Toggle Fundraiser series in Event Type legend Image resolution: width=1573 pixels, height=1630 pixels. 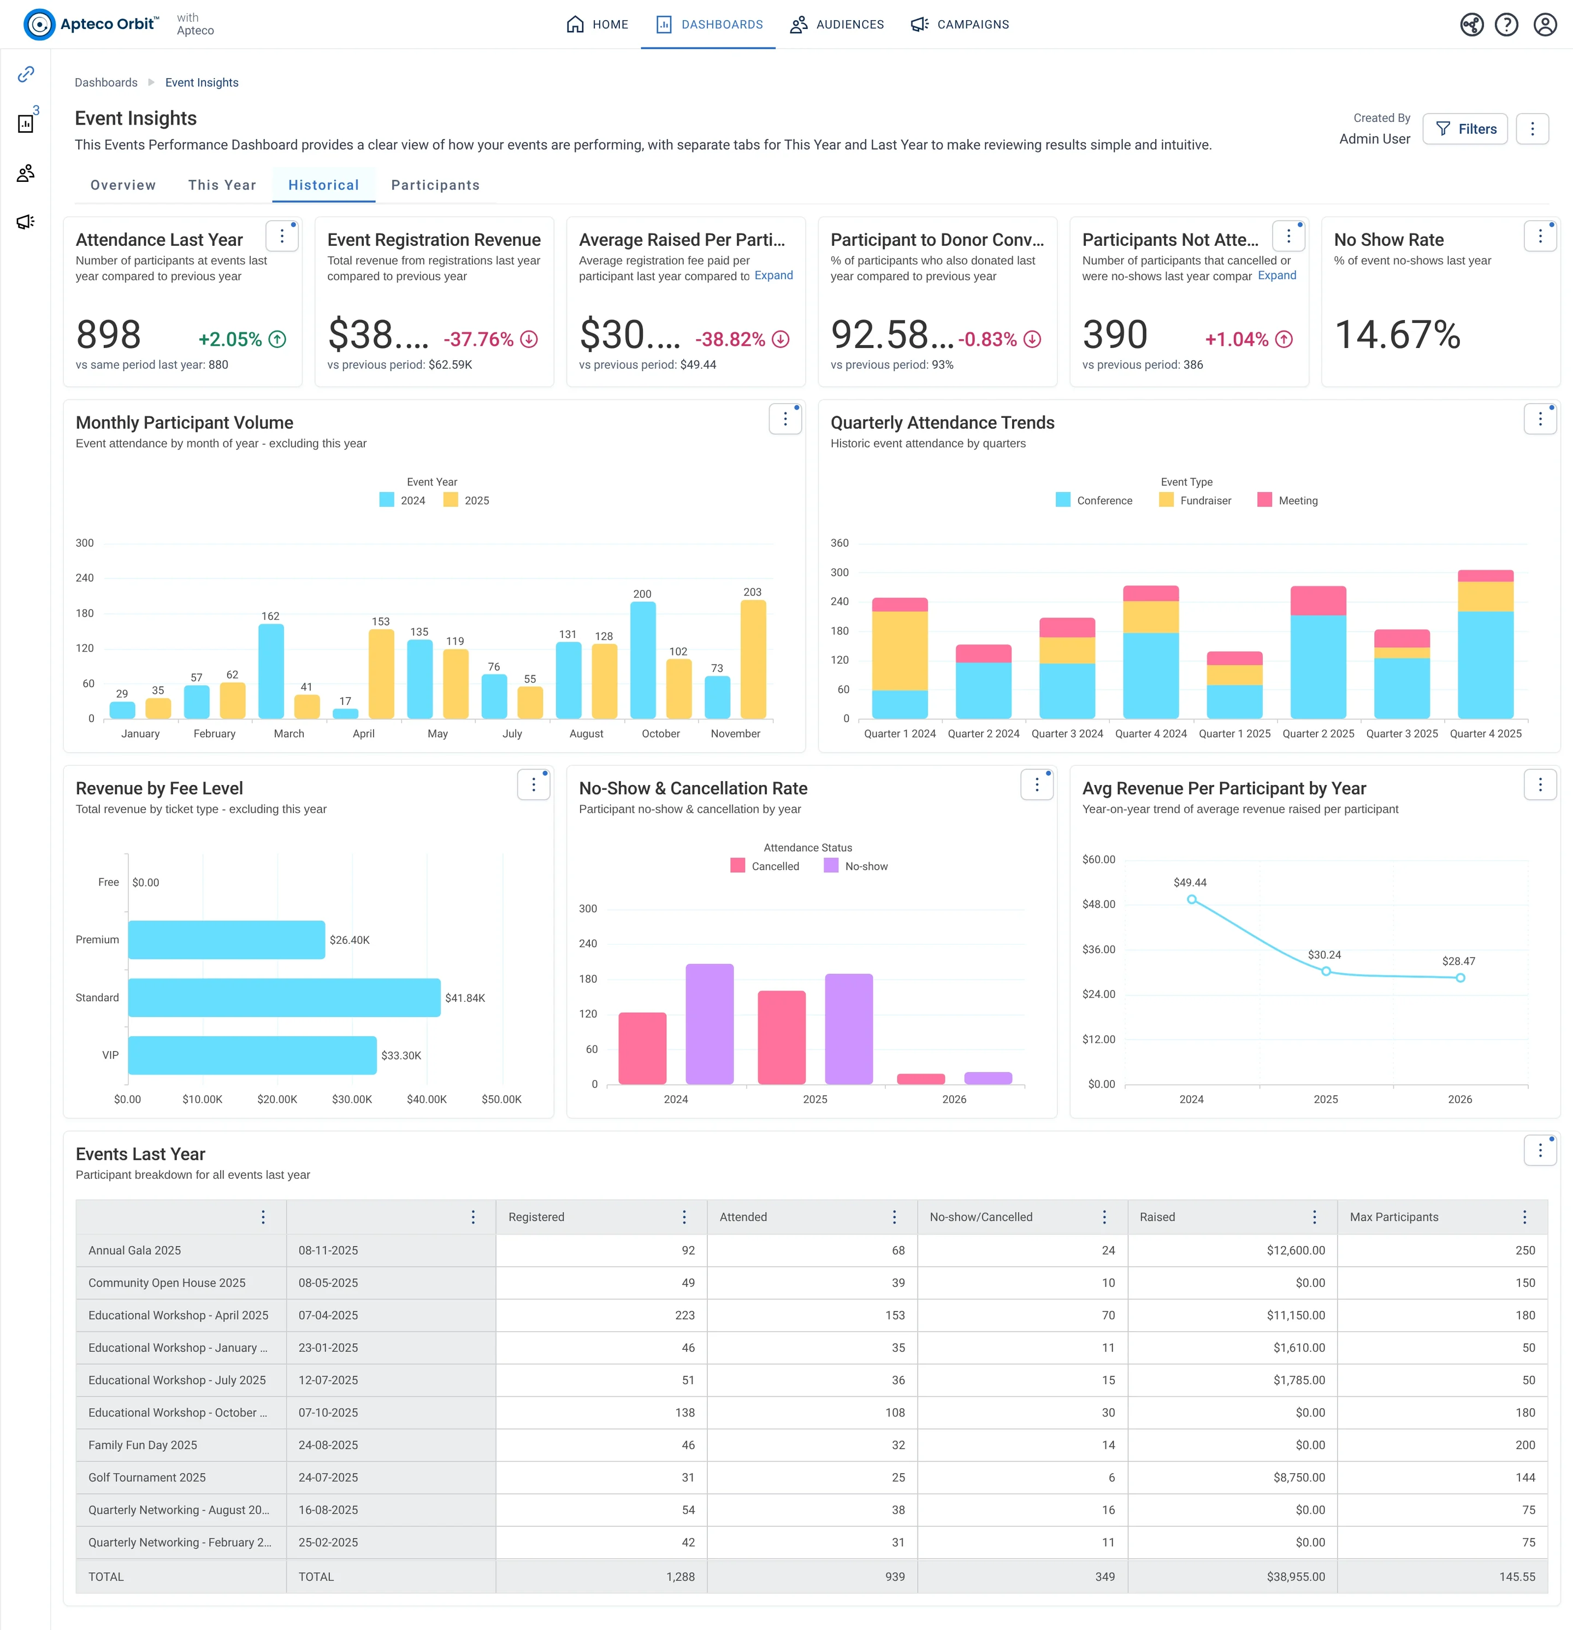[x=1196, y=501]
